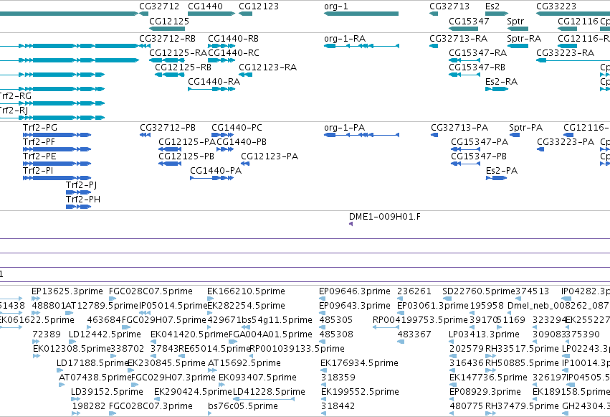Select transcript CG12123-RA
The image size is (610, 417).
(267, 67)
